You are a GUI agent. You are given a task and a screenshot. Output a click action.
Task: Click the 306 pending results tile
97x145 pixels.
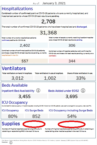tap(72, 45)
